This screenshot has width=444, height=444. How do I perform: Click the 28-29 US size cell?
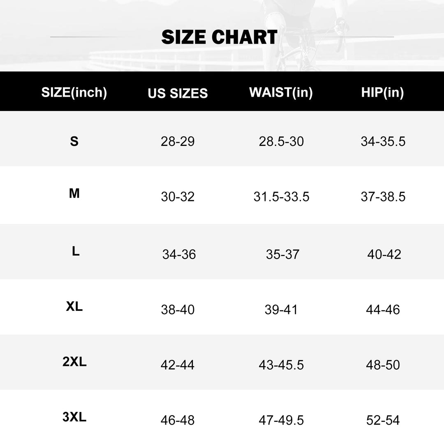[x=178, y=141]
